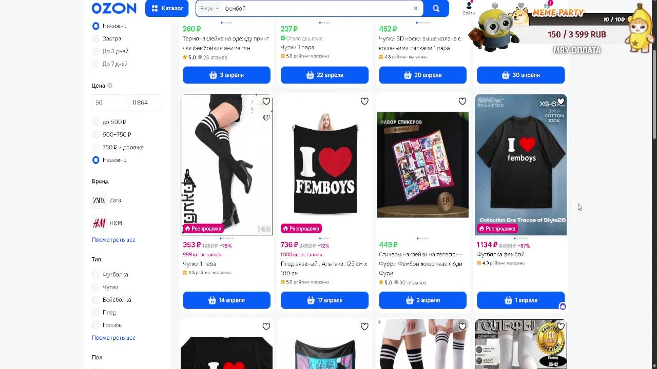Expand brands with Посмотреть все under Бренд

click(113, 240)
